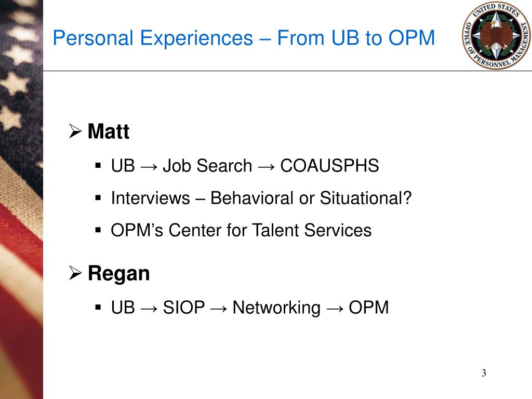Select the arrow bullet beside Regan
This screenshot has width=532, height=399.
click(x=75, y=273)
